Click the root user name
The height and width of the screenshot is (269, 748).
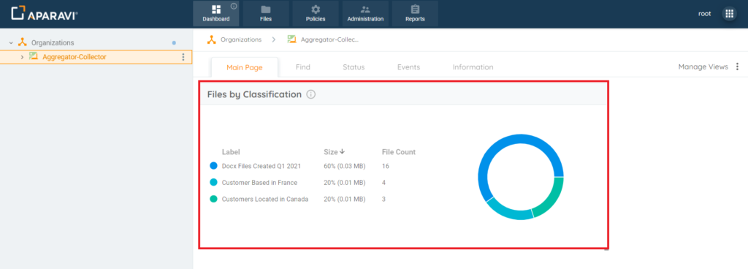(705, 14)
